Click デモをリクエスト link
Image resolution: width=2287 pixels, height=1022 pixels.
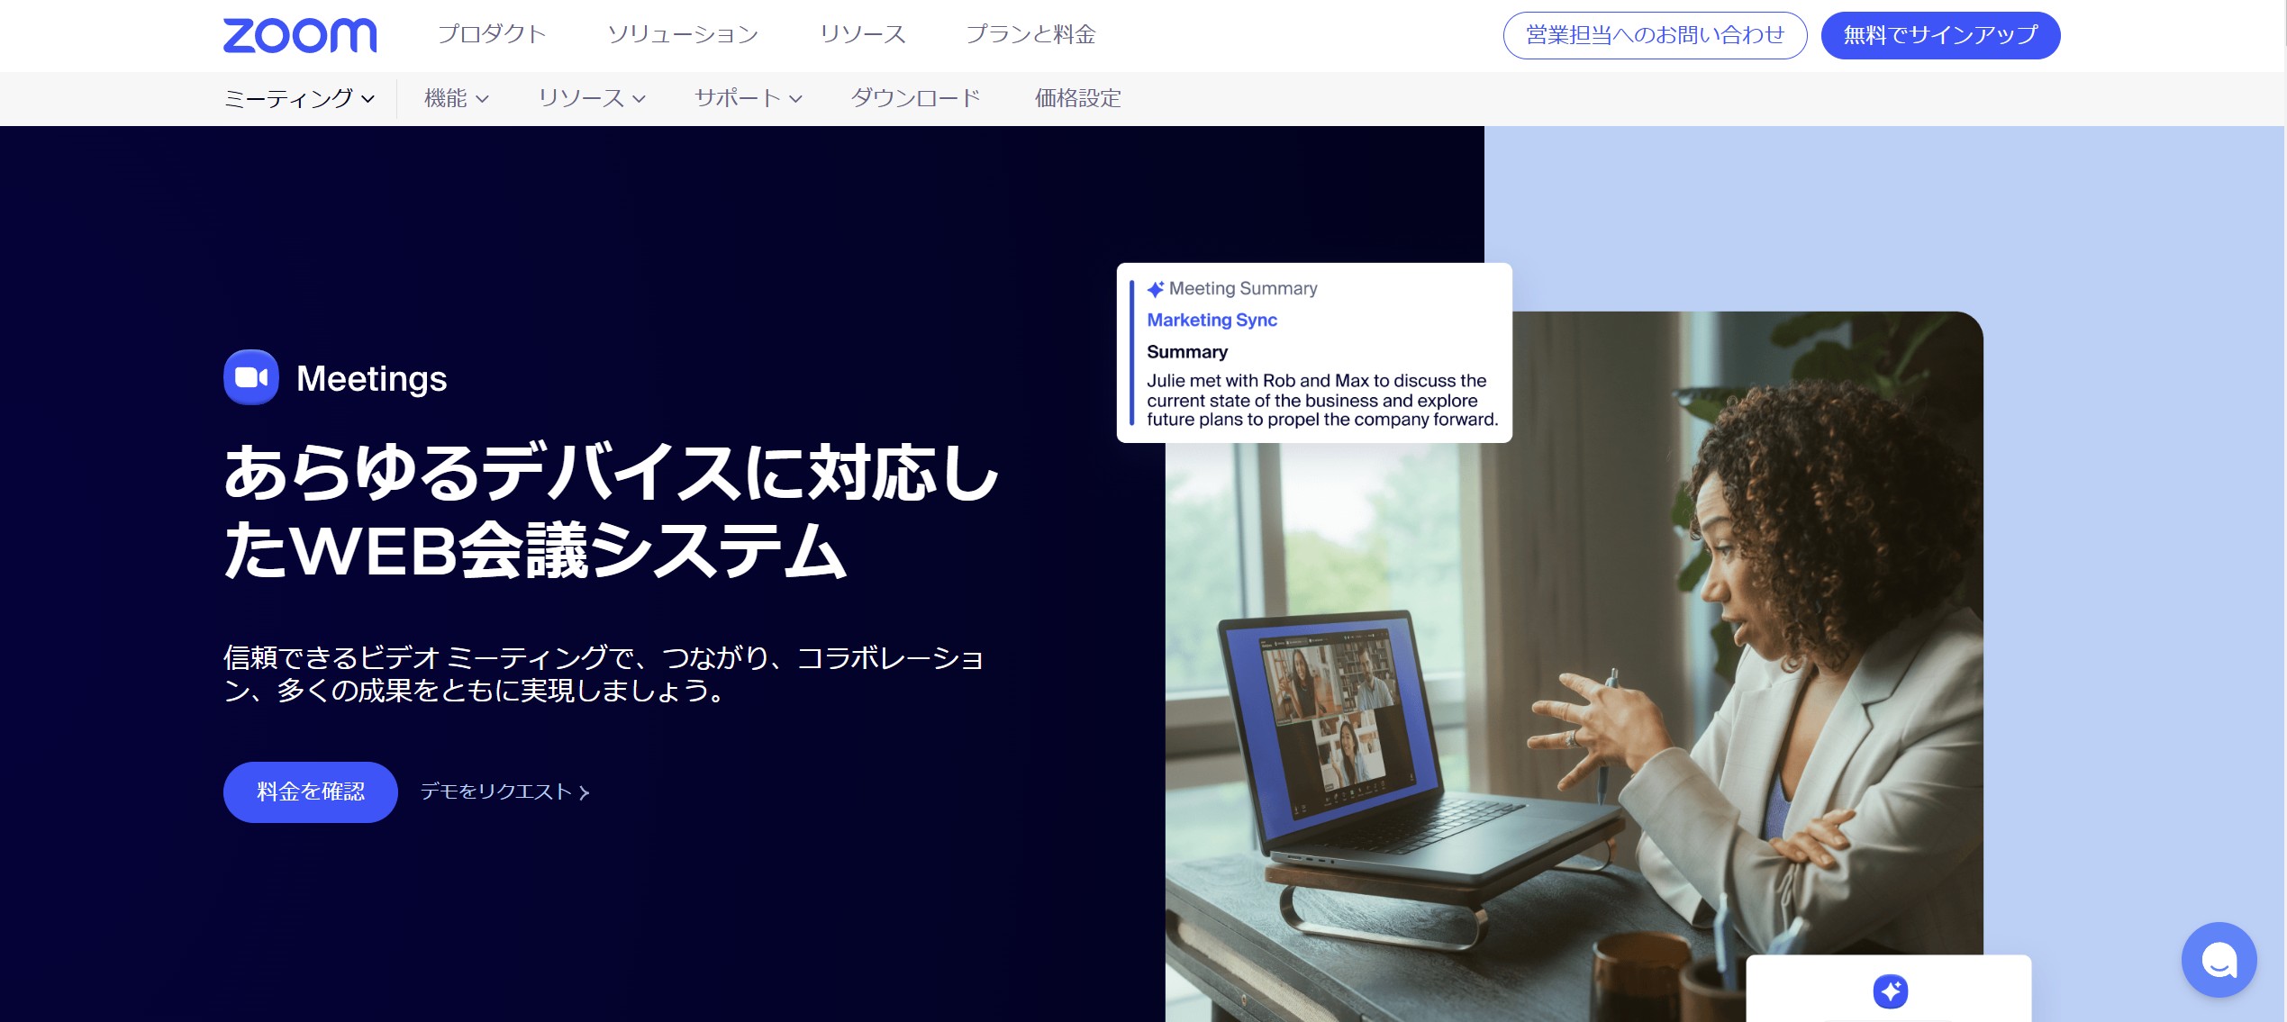tap(504, 791)
